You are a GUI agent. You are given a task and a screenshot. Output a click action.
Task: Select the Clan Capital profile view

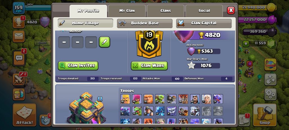[204, 23]
